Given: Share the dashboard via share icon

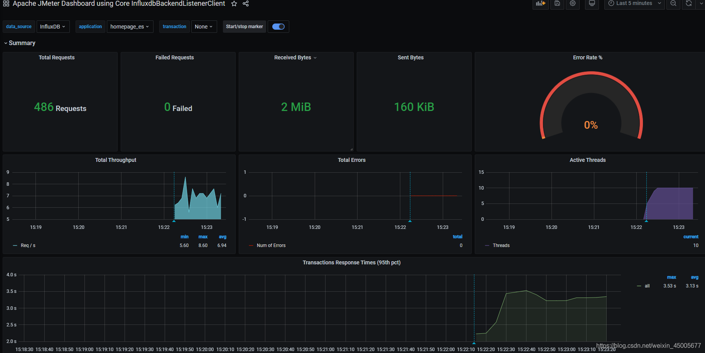Looking at the screenshot, I should (x=246, y=4).
